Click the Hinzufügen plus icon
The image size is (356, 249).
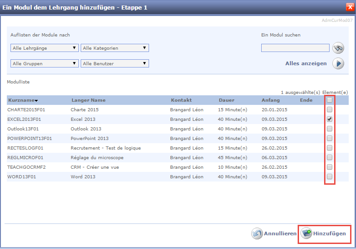(306, 233)
